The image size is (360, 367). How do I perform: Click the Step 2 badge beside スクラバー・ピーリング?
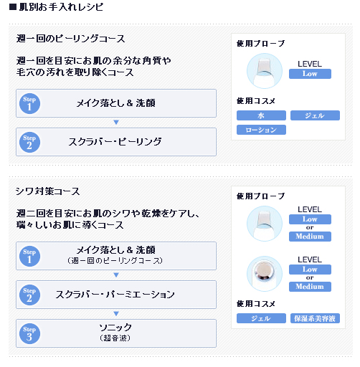click(x=29, y=142)
